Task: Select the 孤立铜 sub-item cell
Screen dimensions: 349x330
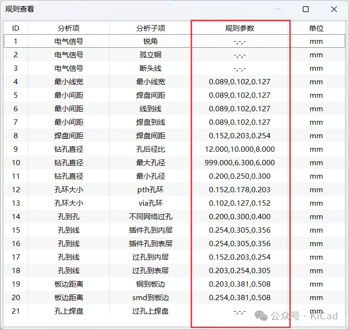Action: [150, 55]
